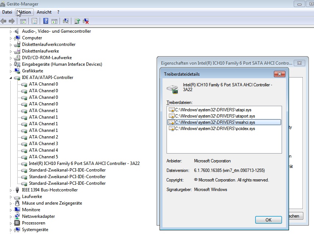
Task: Select driver file msahci.sys
Action: [224, 122]
